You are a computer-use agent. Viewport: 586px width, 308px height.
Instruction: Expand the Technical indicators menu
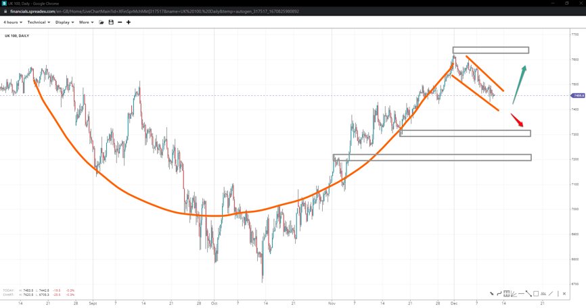(38, 22)
